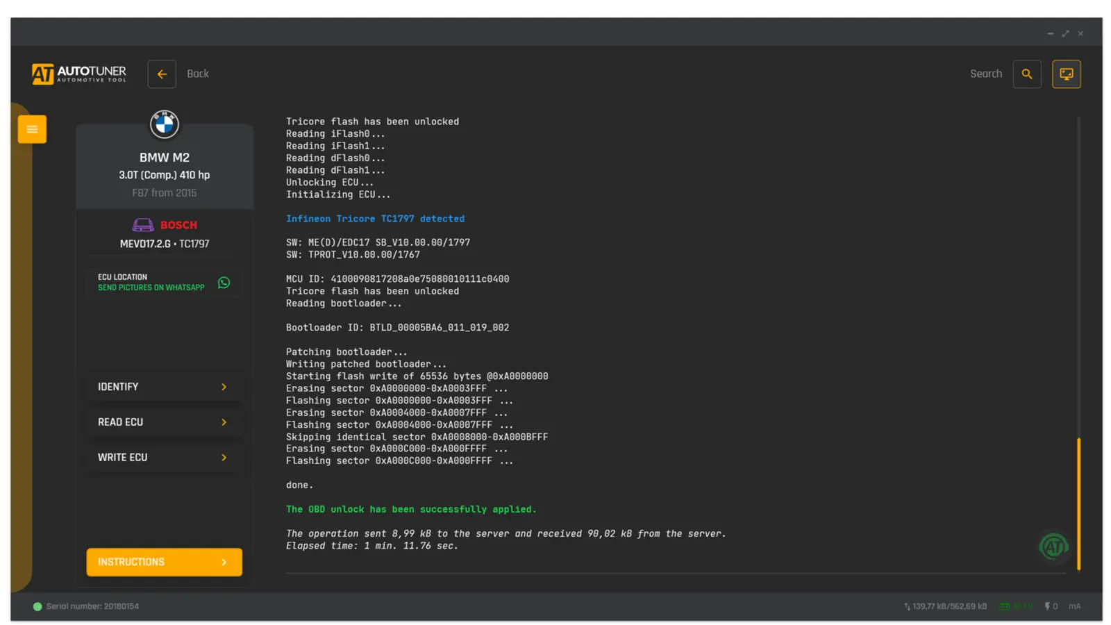The width and height of the screenshot is (1111, 625).
Task: Click Starting flash write of 65536 bytes line
Action: pos(417,376)
